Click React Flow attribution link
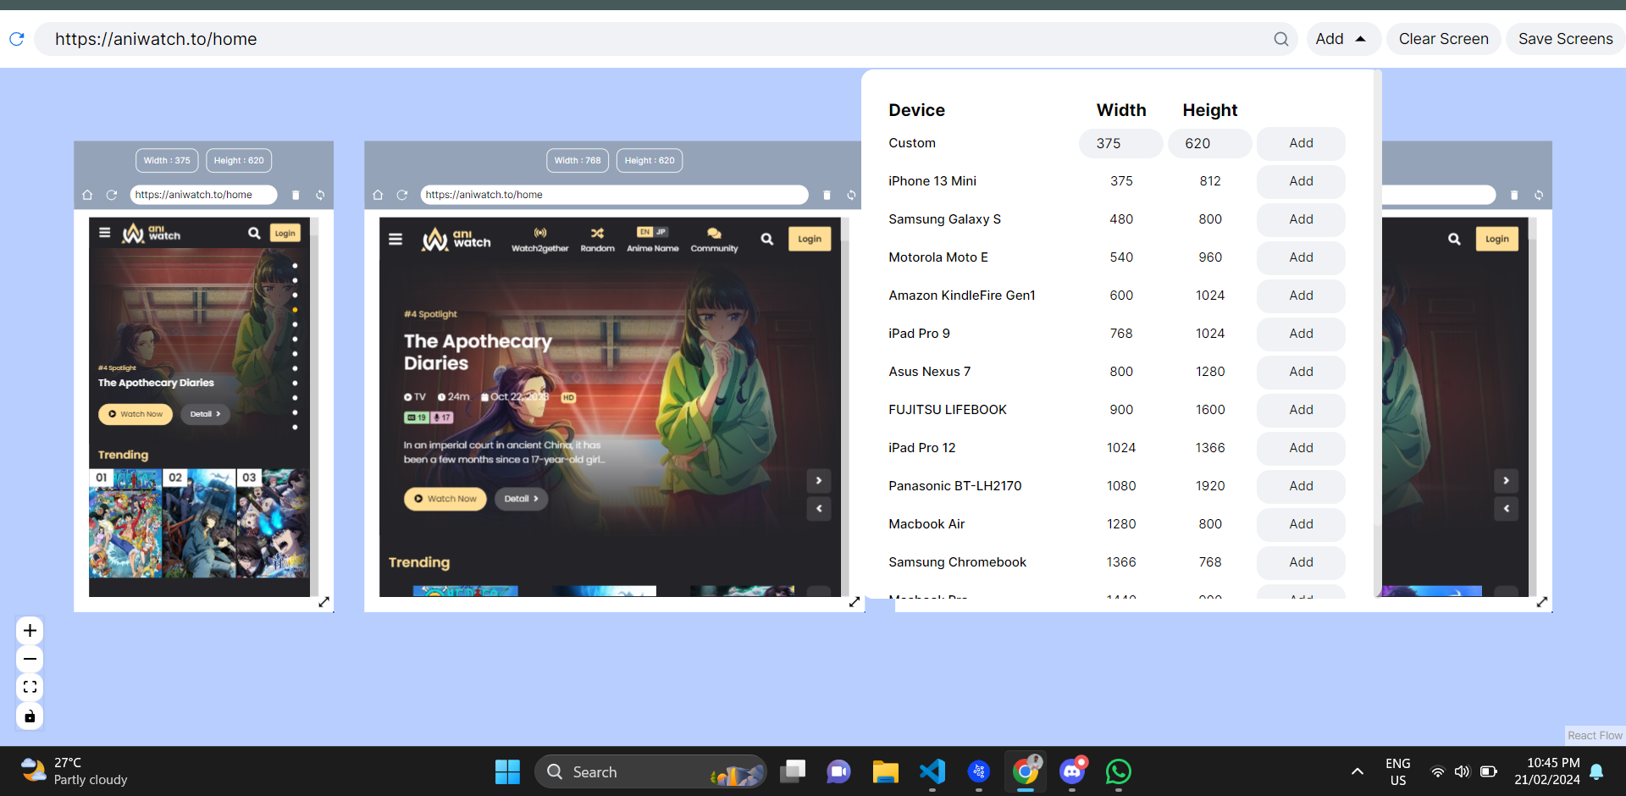1626x796 pixels. 1595,736
